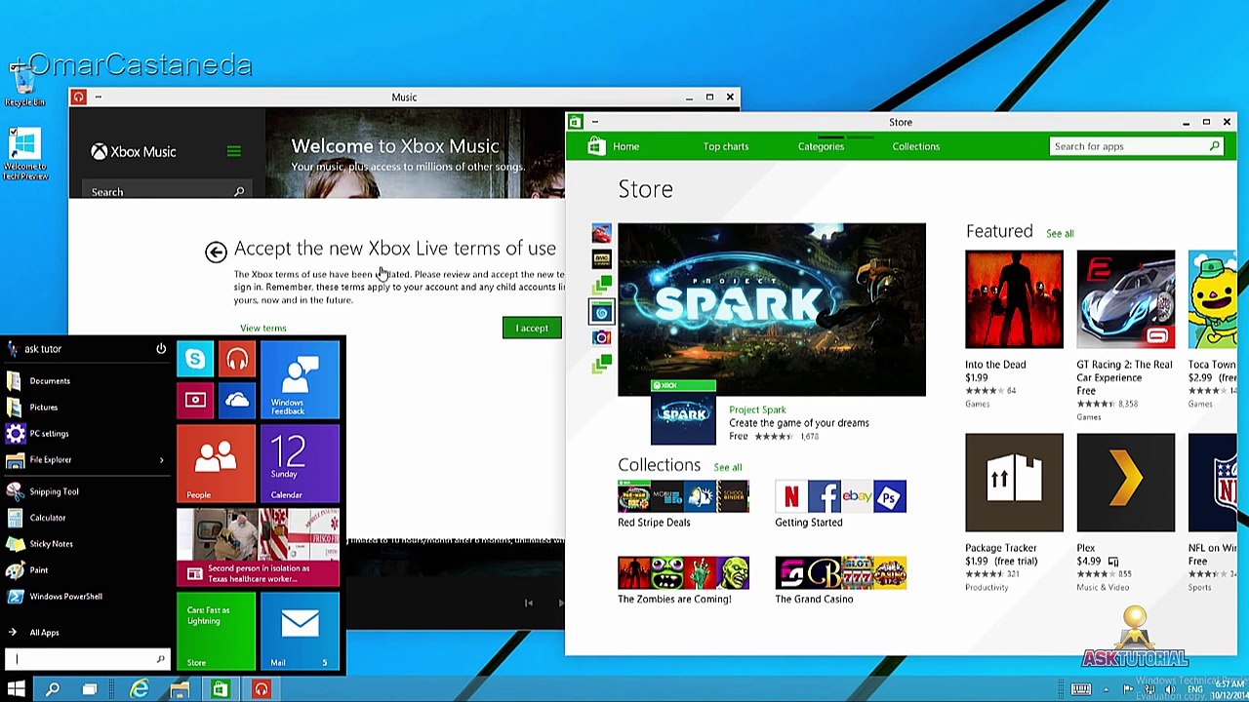1249x702 pixels.
Task: Open Sticky Notes from the Start menu
Action: click(86, 544)
